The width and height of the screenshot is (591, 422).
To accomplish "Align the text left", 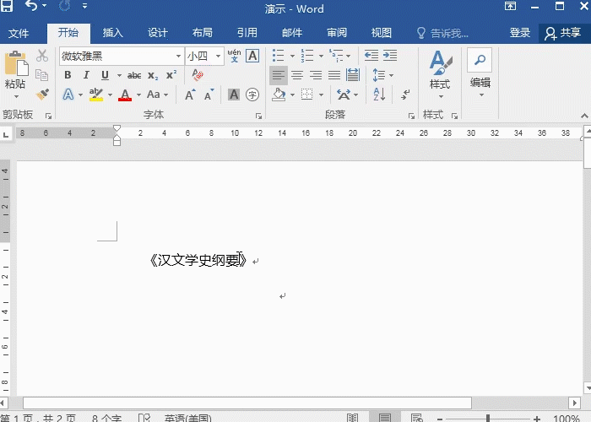I will point(279,75).
